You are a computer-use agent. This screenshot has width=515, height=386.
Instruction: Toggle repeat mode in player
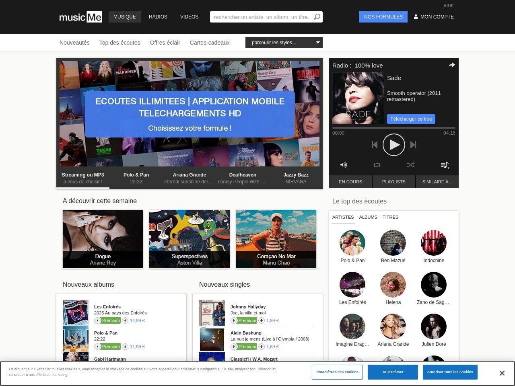pos(377,165)
